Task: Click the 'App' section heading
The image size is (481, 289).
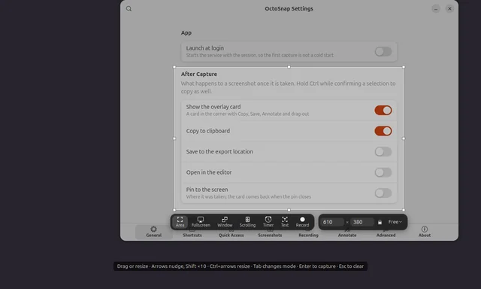Action: [186, 33]
